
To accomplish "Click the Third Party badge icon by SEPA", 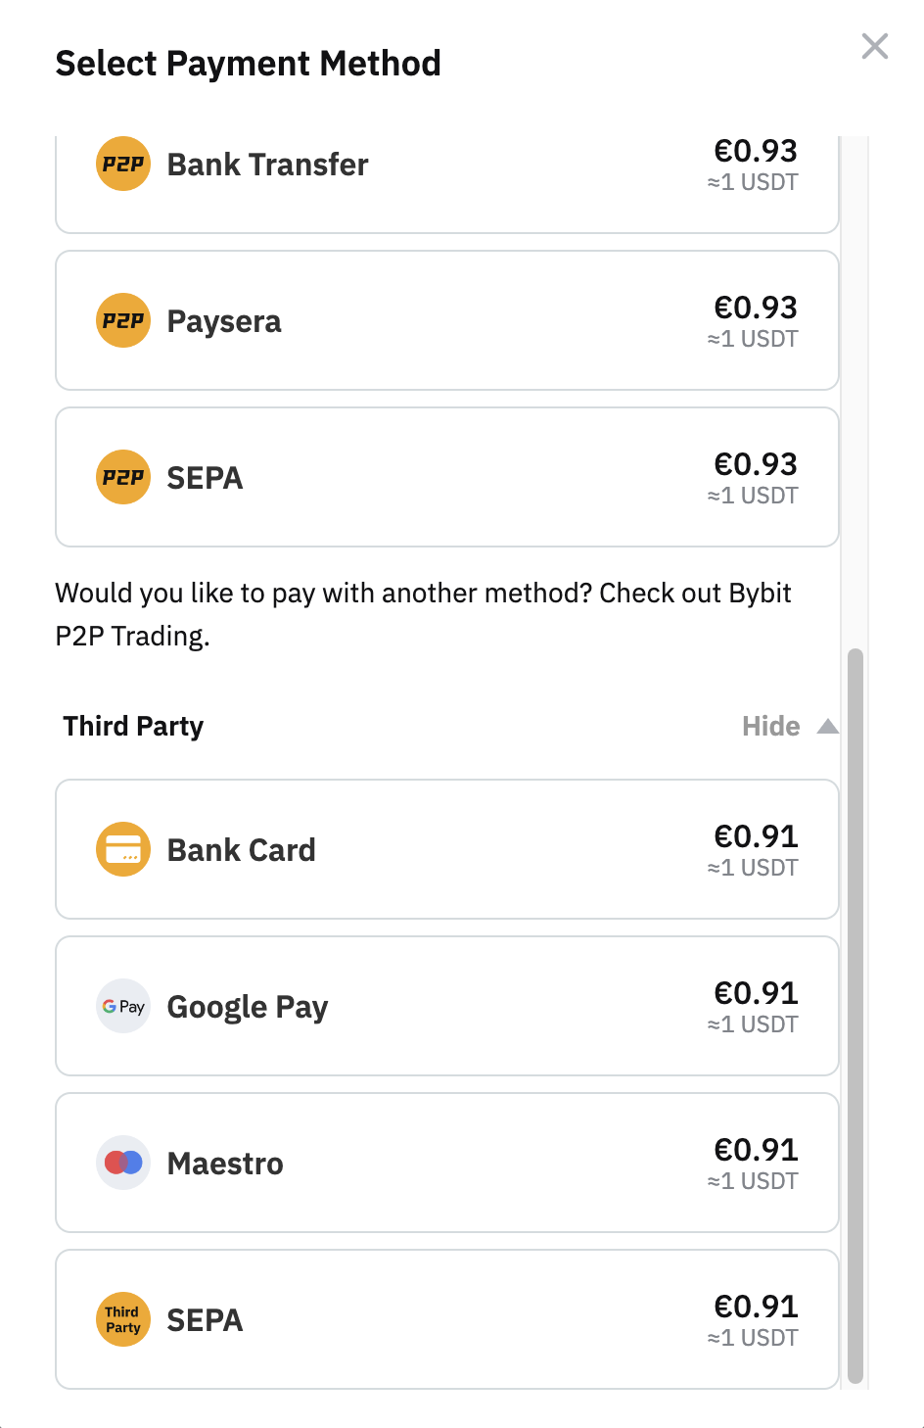I will coord(123,1319).
